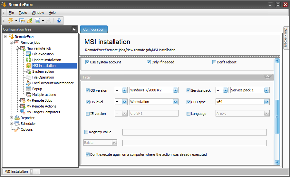The image size is (290, 177).
Task: Open the Save icon's dropdown arrow
Action: coord(43,21)
